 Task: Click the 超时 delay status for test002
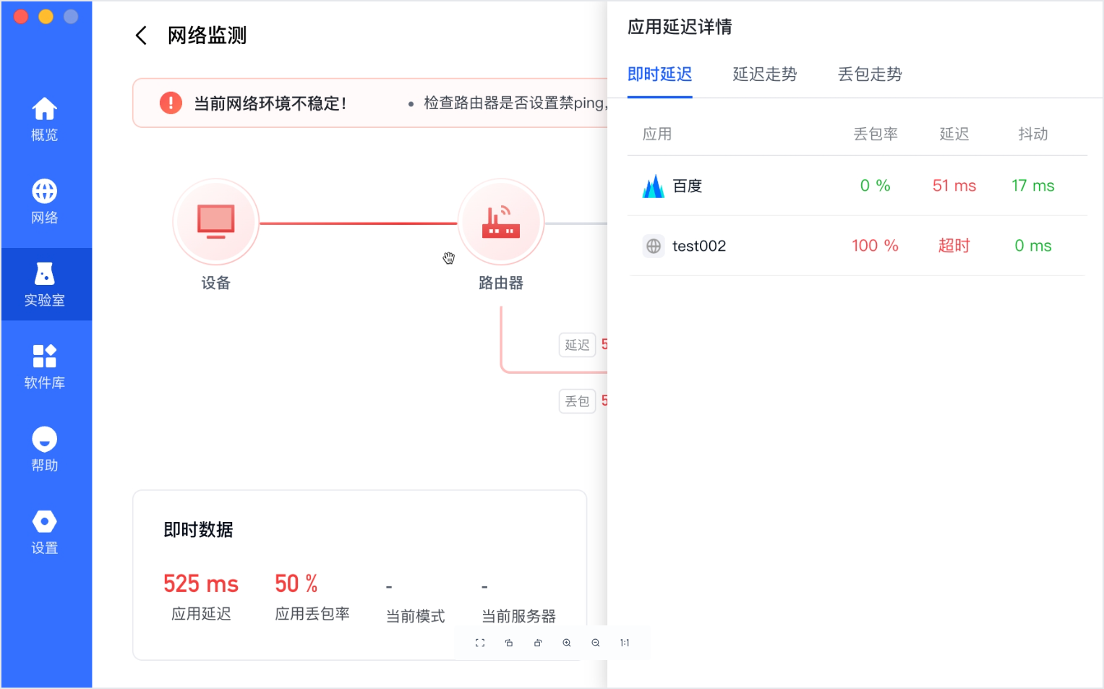click(x=954, y=246)
